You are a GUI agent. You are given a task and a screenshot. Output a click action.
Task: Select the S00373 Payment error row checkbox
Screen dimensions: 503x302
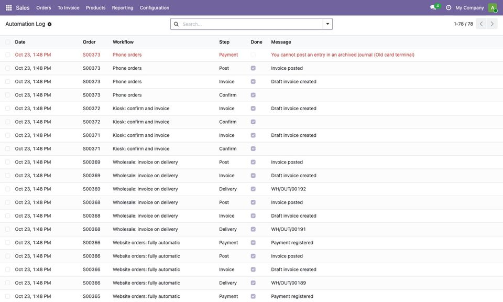coord(8,55)
